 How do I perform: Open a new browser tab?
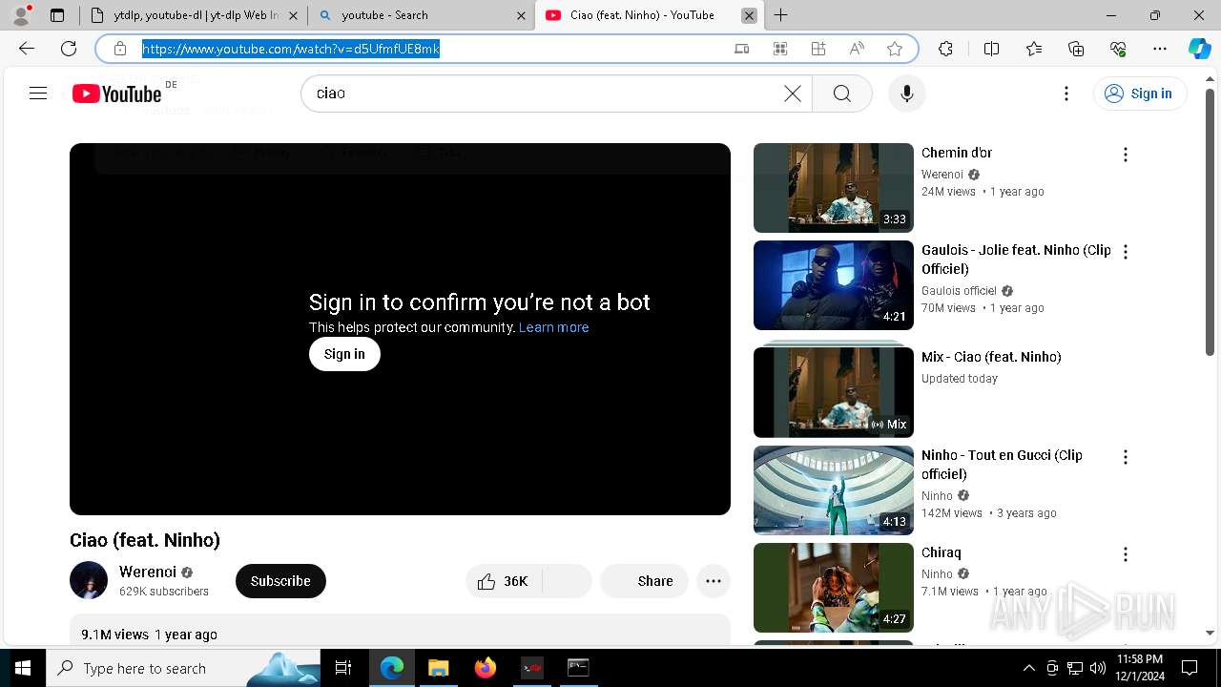pyautogui.click(x=781, y=15)
